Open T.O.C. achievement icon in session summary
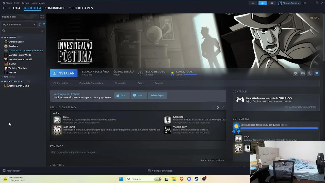325x183 pixels. 57,120
